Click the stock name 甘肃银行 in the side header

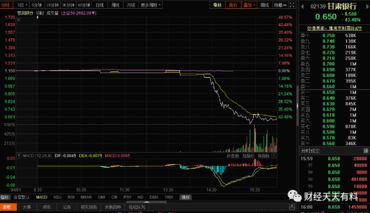[342, 6]
